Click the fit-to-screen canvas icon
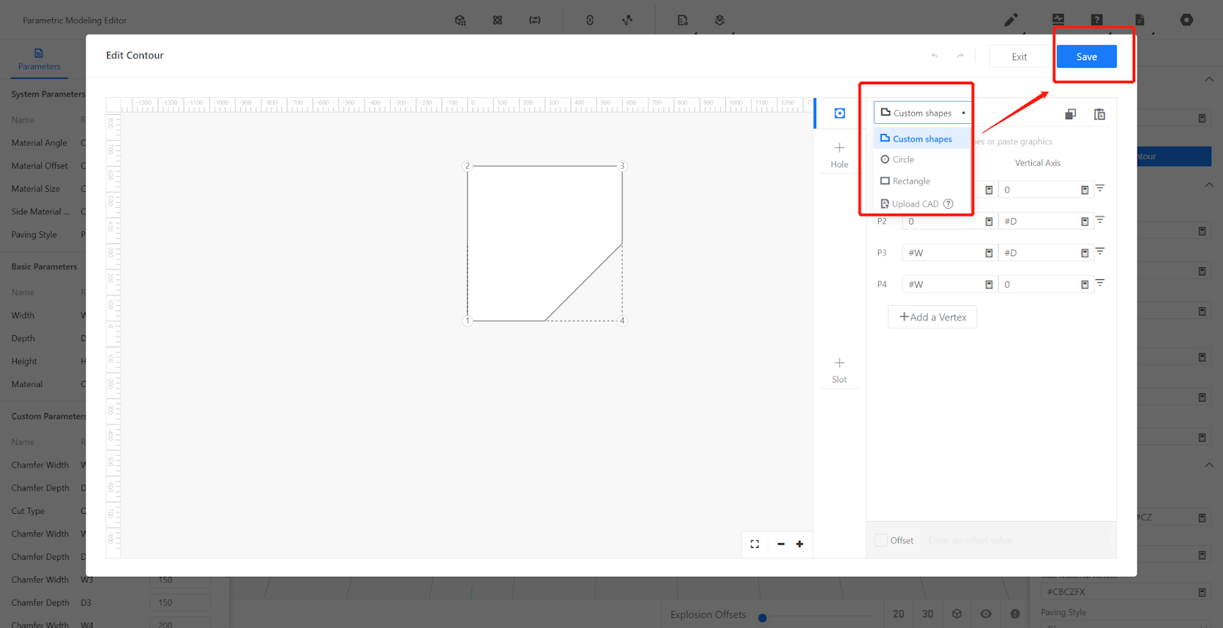The image size is (1223, 628). click(x=754, y=544)
